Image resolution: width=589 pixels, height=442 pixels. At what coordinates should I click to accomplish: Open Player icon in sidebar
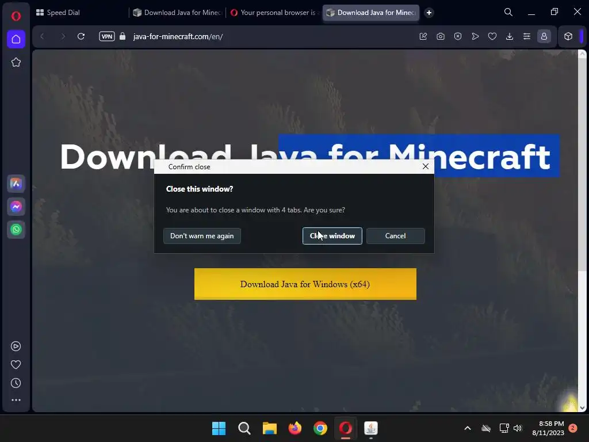(16, 346)
